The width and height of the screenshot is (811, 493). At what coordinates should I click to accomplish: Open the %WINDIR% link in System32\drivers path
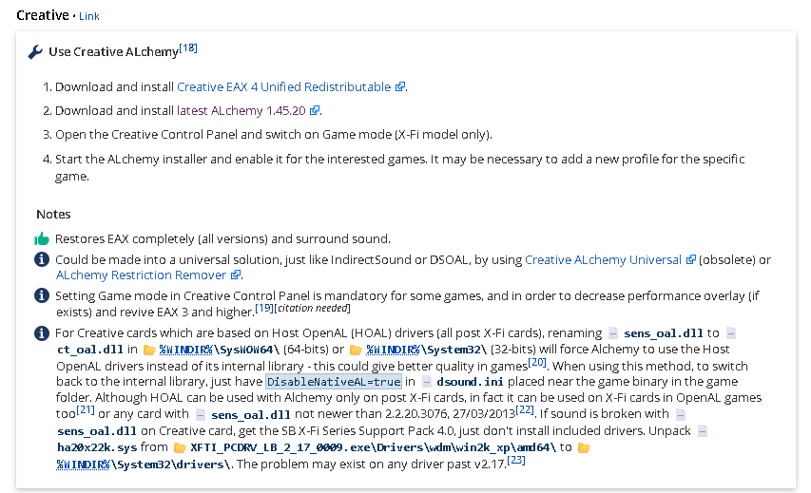coord(83,465)
